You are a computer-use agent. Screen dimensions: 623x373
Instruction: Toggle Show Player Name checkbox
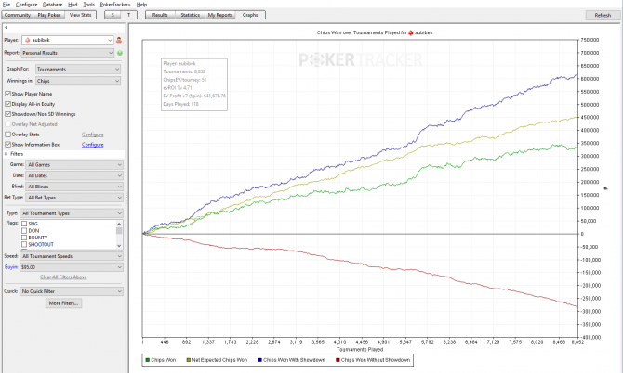click(x=7, y=94)
